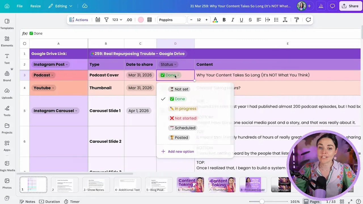
Task: Adjust the zoom slider handle
Action: click(262, 201)
